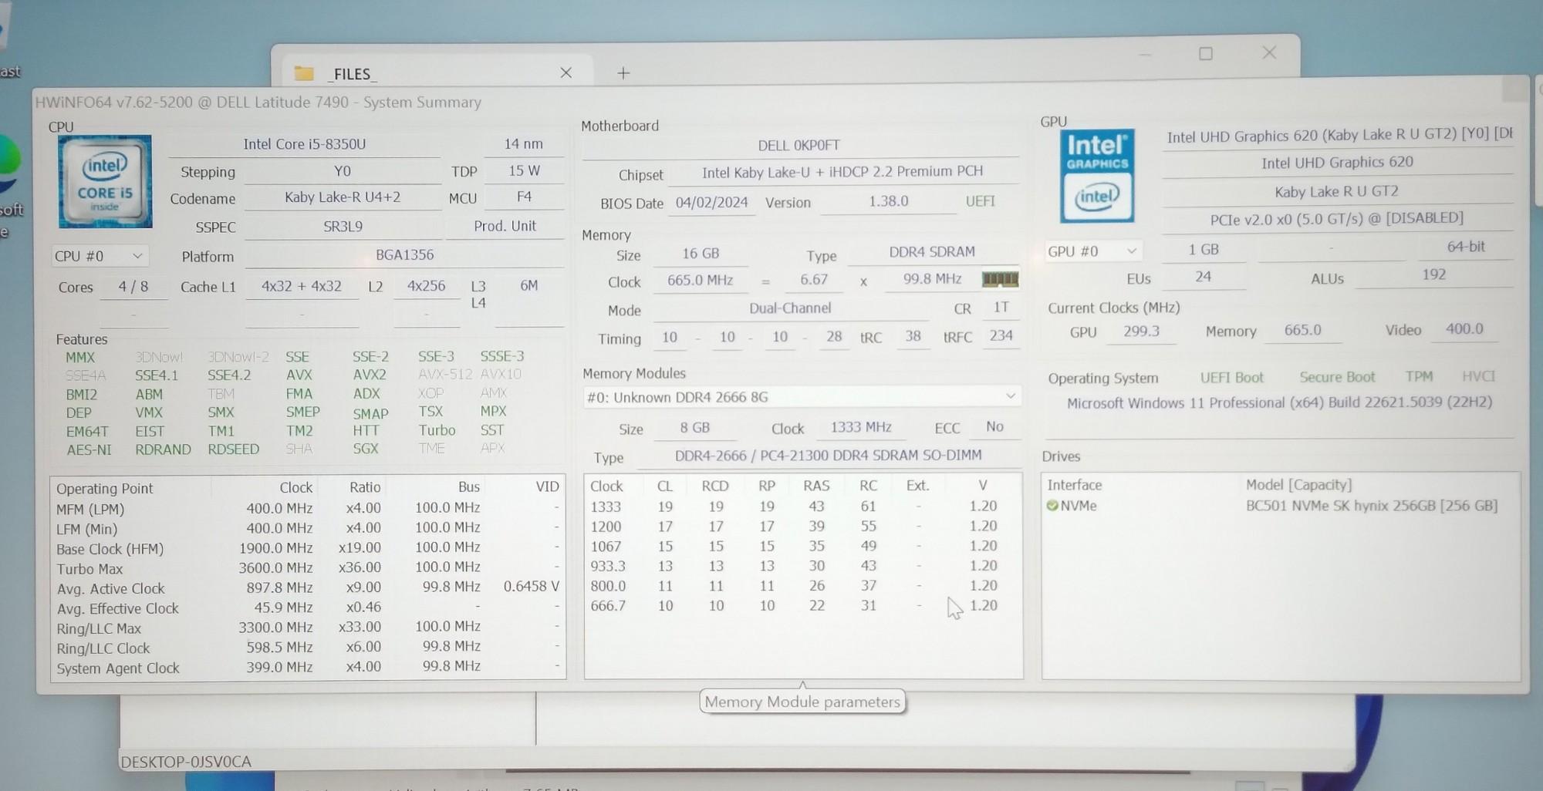1543x791 pixels.
Task: Click the BGA1356 platform value
Action: tap(404, 255)
